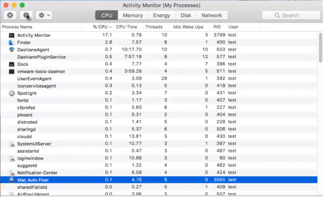The image size is (323, 197).
Task: Click the quit process X icon
Action: (x=9, y=15)
